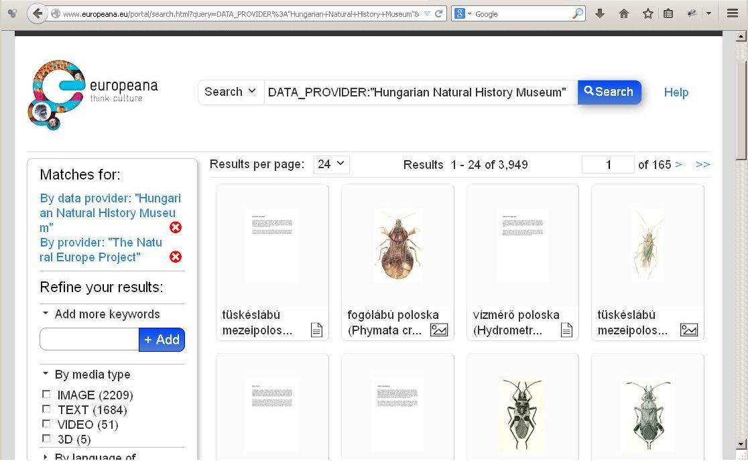
Task: Open the toolbar add-on dropdown arrow
Action: [709, 14]
